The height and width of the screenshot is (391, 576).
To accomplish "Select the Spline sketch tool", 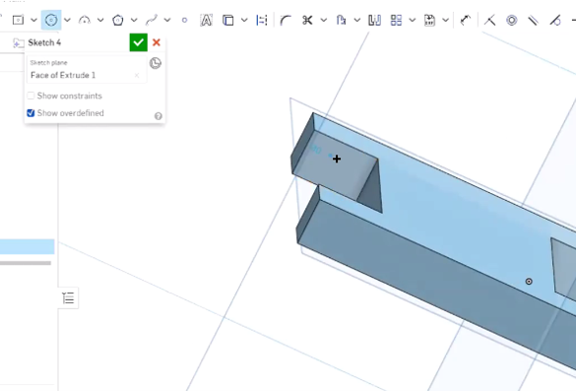I will [152, 20].
